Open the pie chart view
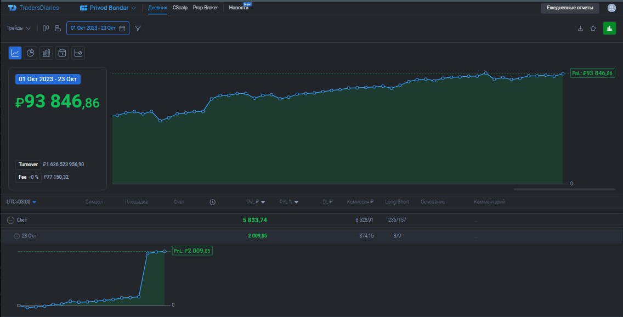 pyautogui.click(x=30, y=53)
